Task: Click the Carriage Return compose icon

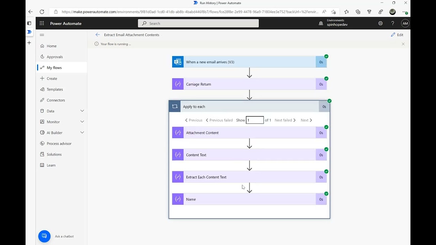Action: click(178, 84)
